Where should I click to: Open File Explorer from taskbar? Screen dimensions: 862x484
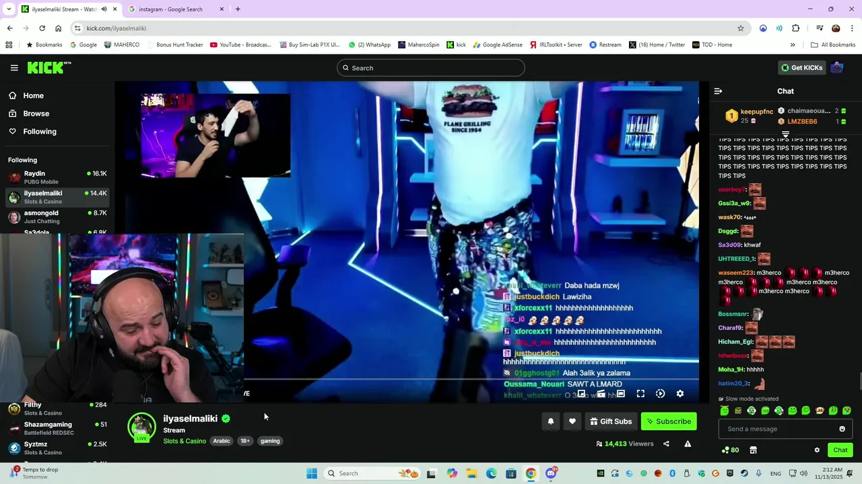(x=471, y=473)
